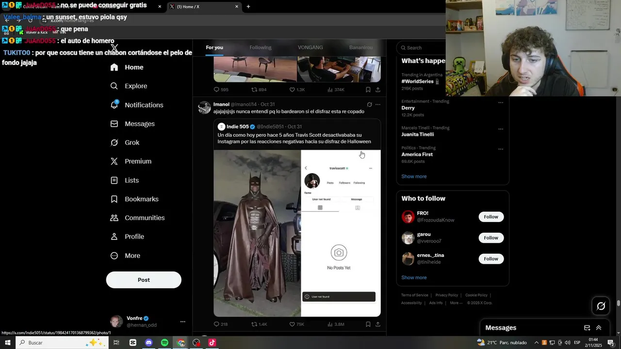
Task: Open the Juanita Tinelli trend options
Action: click(x=501, y=129)
